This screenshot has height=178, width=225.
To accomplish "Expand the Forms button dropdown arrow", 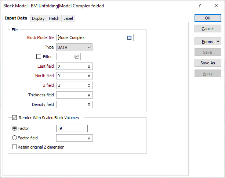I will (x=218, y=42).
